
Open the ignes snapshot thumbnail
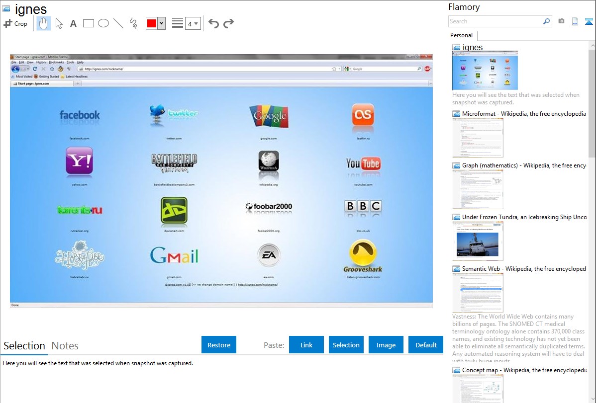coord(485,71)
